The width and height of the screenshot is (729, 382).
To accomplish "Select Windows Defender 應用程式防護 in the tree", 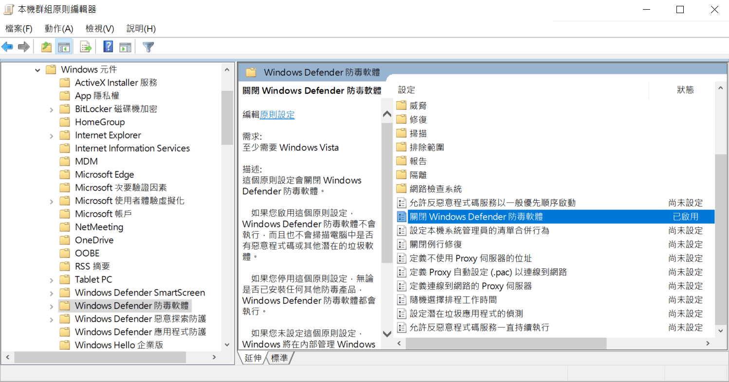I will 141,332.
